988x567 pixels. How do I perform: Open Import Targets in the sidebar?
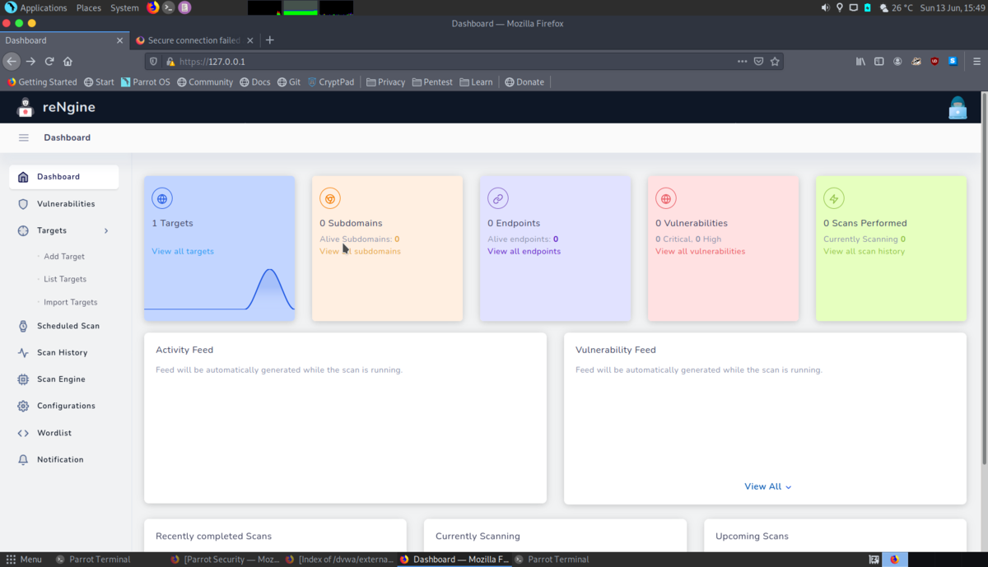(x=71, y=302)
